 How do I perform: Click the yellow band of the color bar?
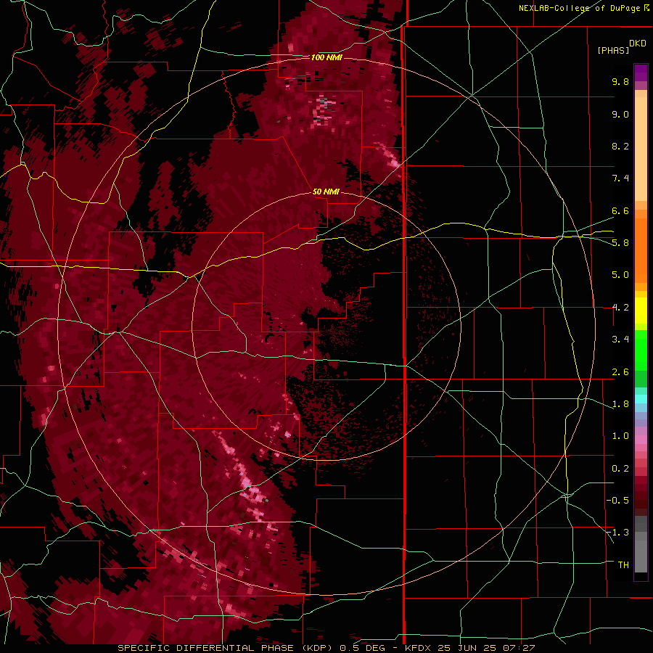point(641,310)
